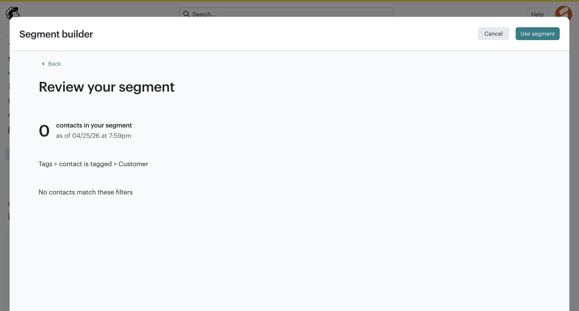Click the Back chevron arrow icon
This screenshot has height=311, width=579.
(x=43, y=64)
